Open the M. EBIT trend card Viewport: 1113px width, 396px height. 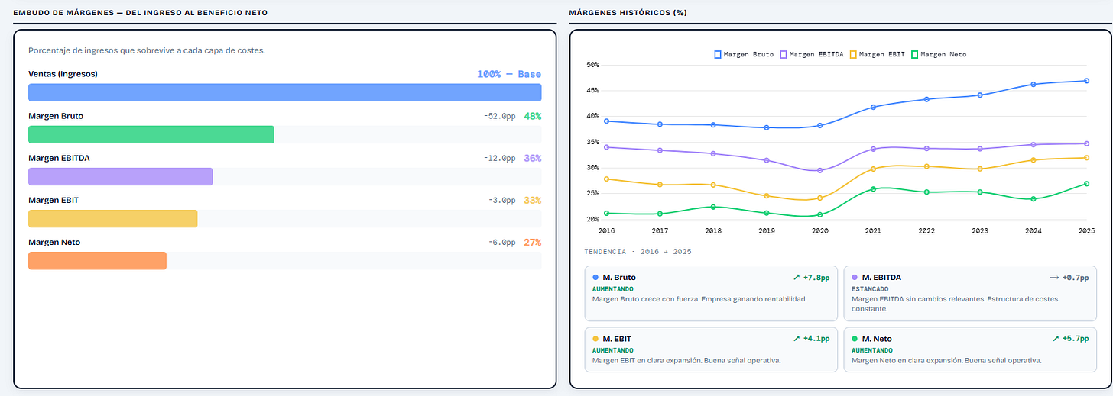point(712,350)
